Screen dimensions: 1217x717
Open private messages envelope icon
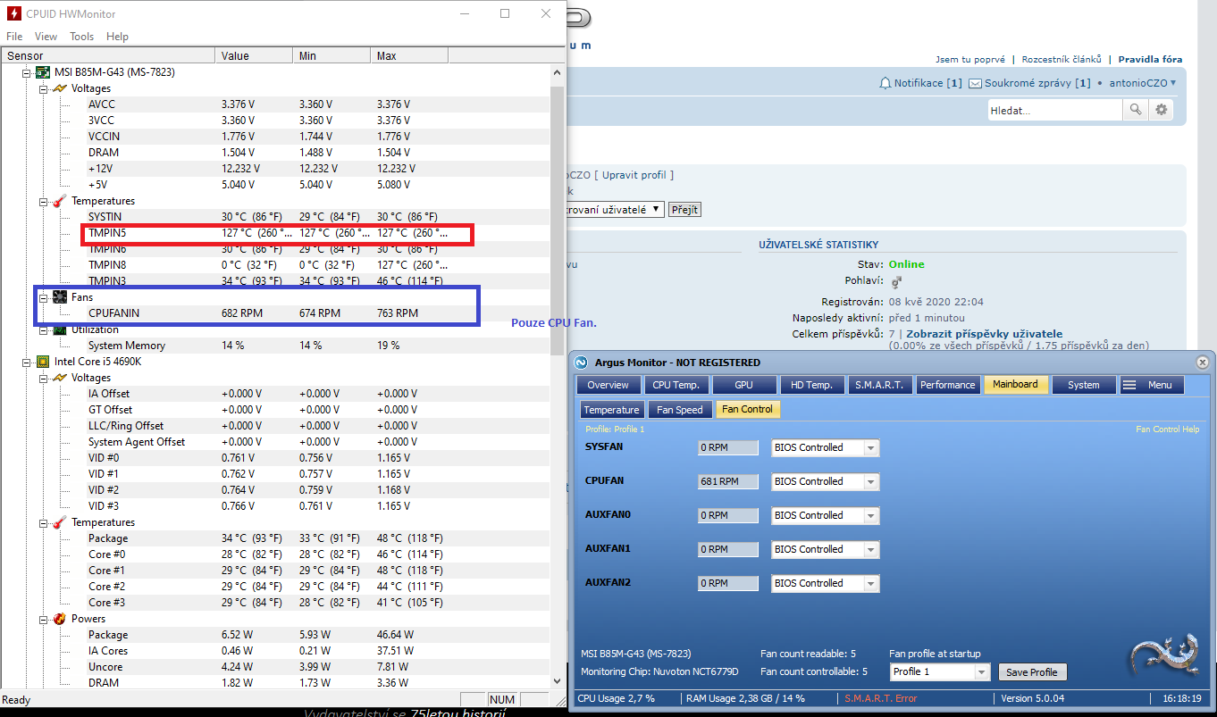pos(976,83)
